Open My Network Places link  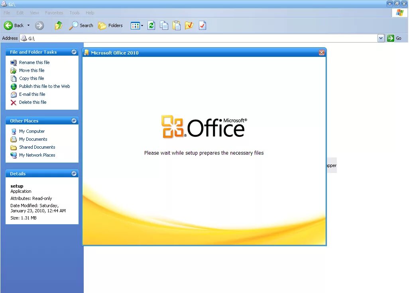click(x=37, y=155)
